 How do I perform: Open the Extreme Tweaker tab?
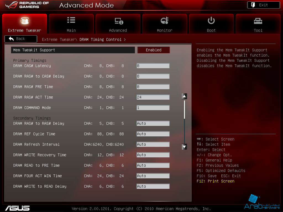pyautogui.click(x=25, y=24)
